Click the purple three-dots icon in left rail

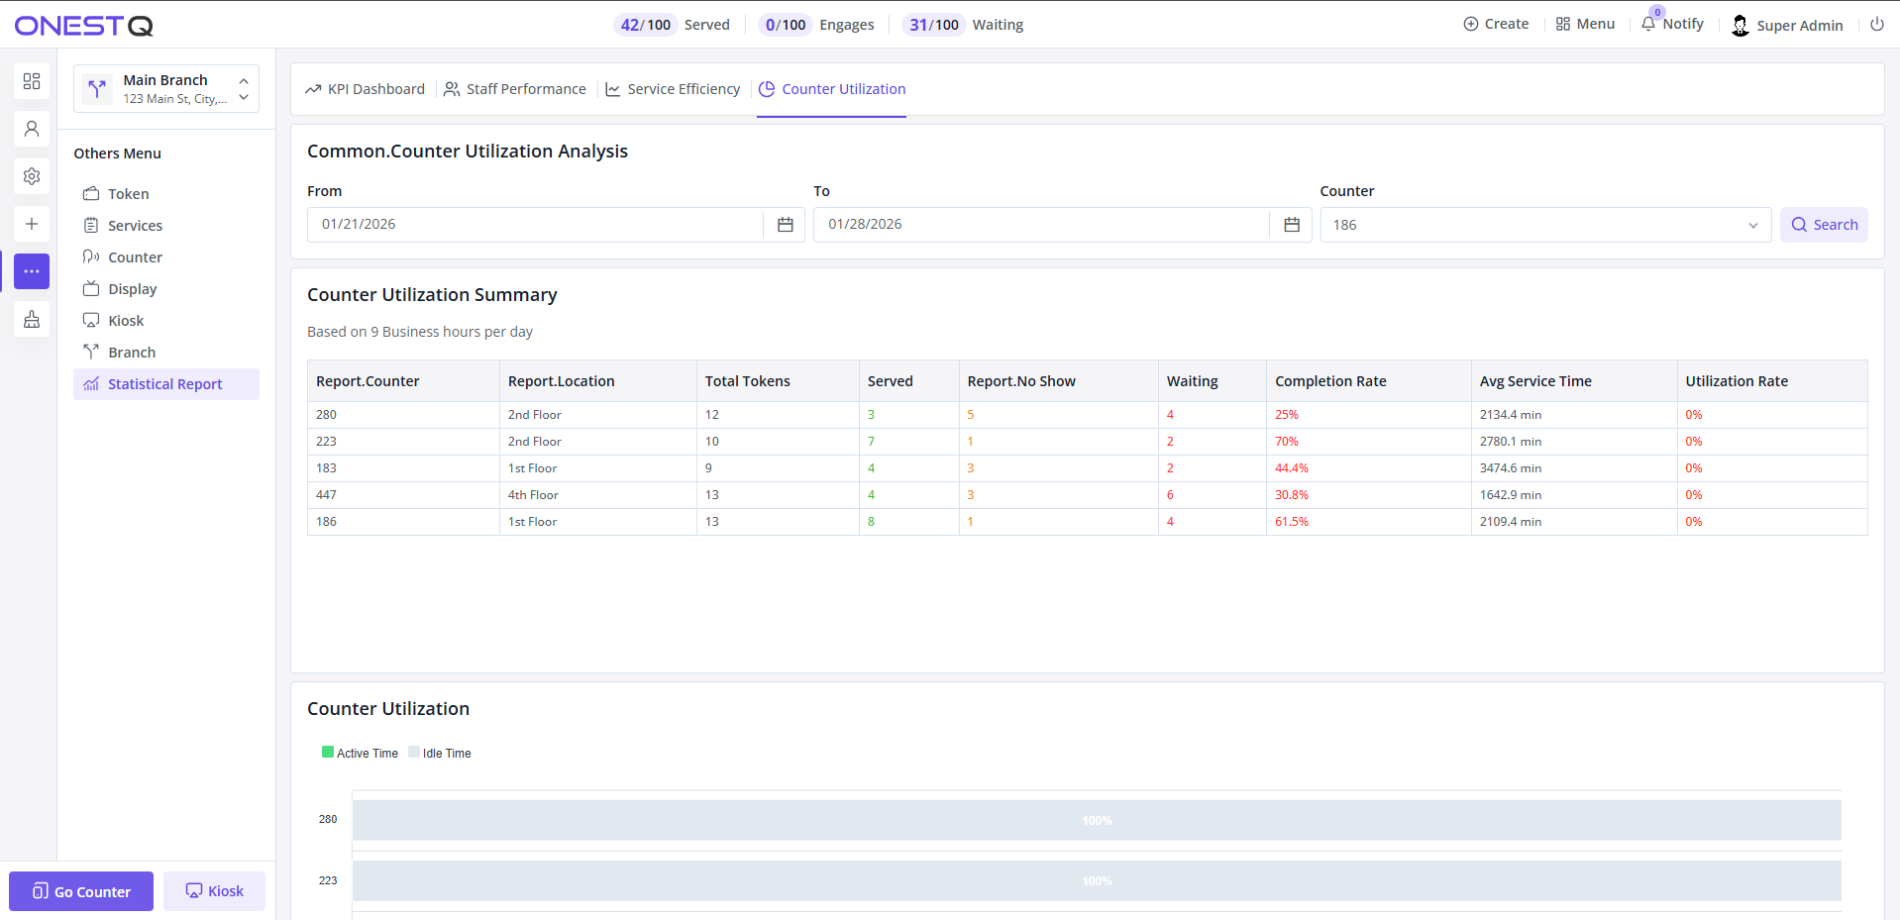point(32,271)
